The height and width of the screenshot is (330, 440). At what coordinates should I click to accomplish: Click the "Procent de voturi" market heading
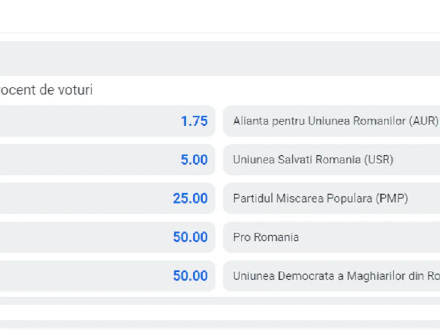click(46, 90)
